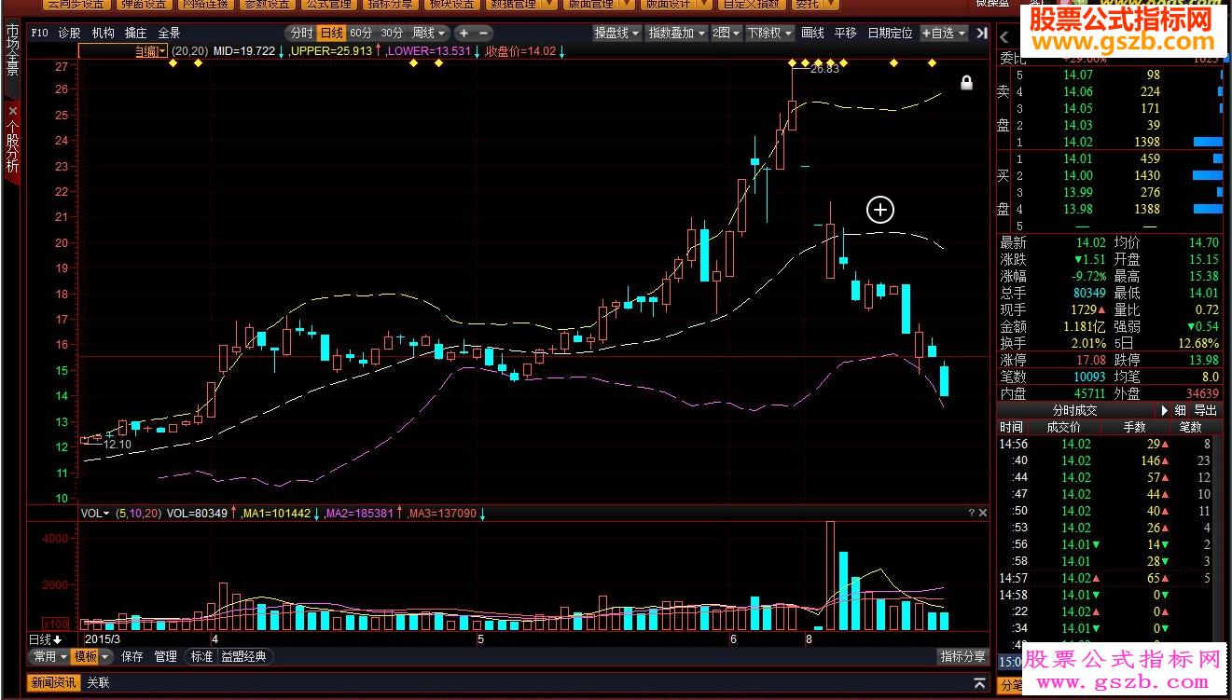The height and width of the screenshot is (700, 1232).
Task: Click the first yellow diamond marker on chart
Action: (173, 62)
